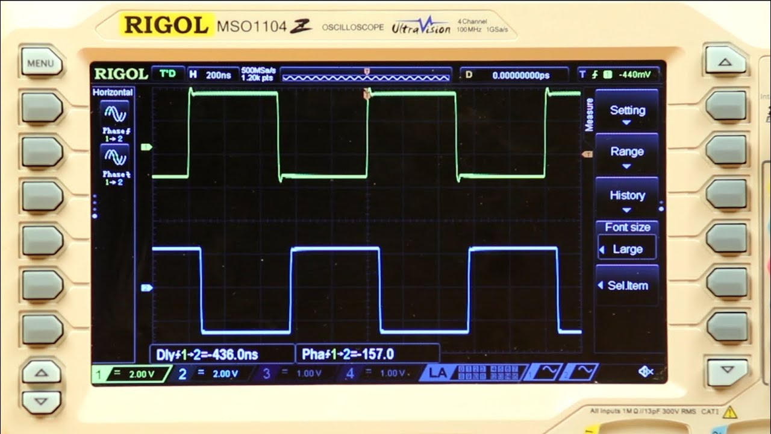The image size is (771, 434).
Task: Click the MSO1104Z model label
Action: 263,27
